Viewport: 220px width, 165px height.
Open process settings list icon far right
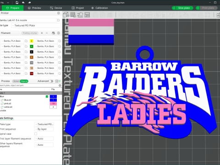[x=60, y=81]
